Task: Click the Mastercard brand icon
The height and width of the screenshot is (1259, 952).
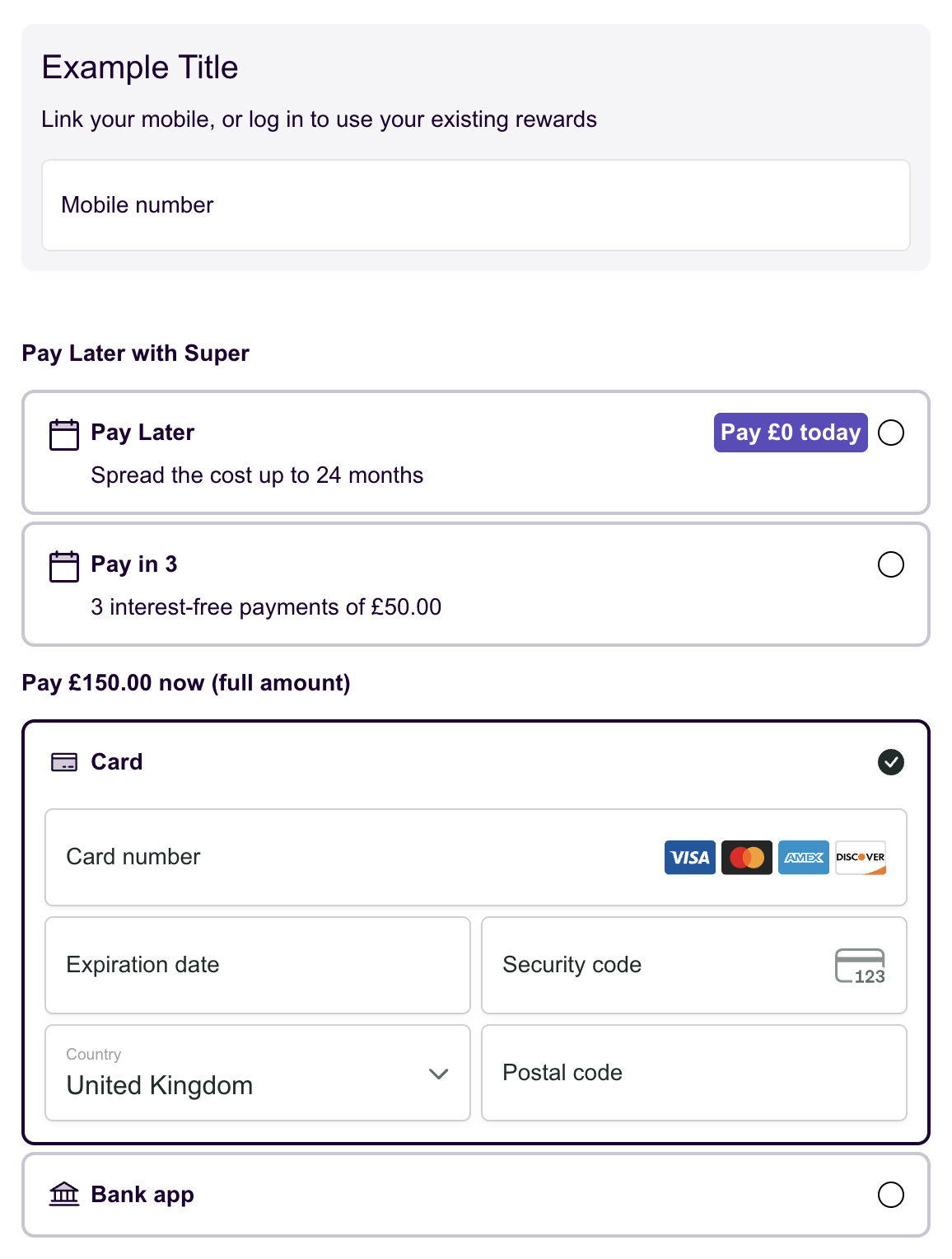Action: pyautogui.click(x=746, y=857)
